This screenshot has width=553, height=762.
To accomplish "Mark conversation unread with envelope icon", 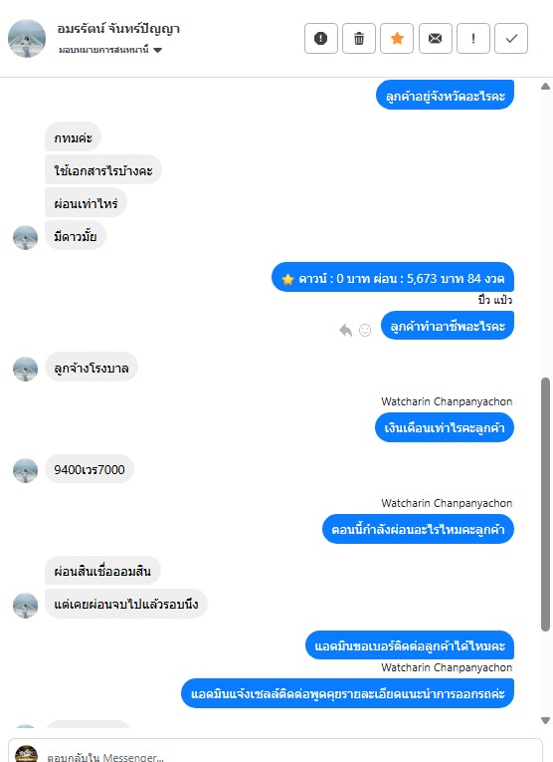I will tap(435, 39).
